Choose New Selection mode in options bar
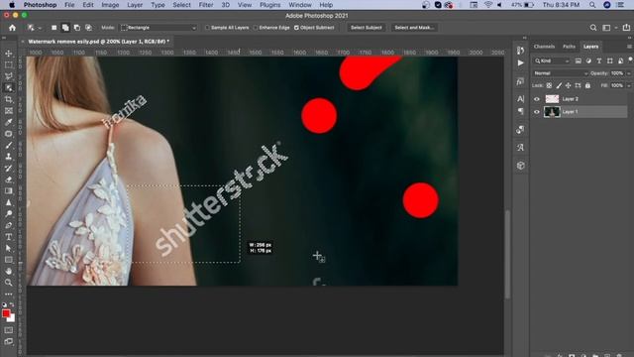This screenshot has width=634, height=357. coord(53,28)
